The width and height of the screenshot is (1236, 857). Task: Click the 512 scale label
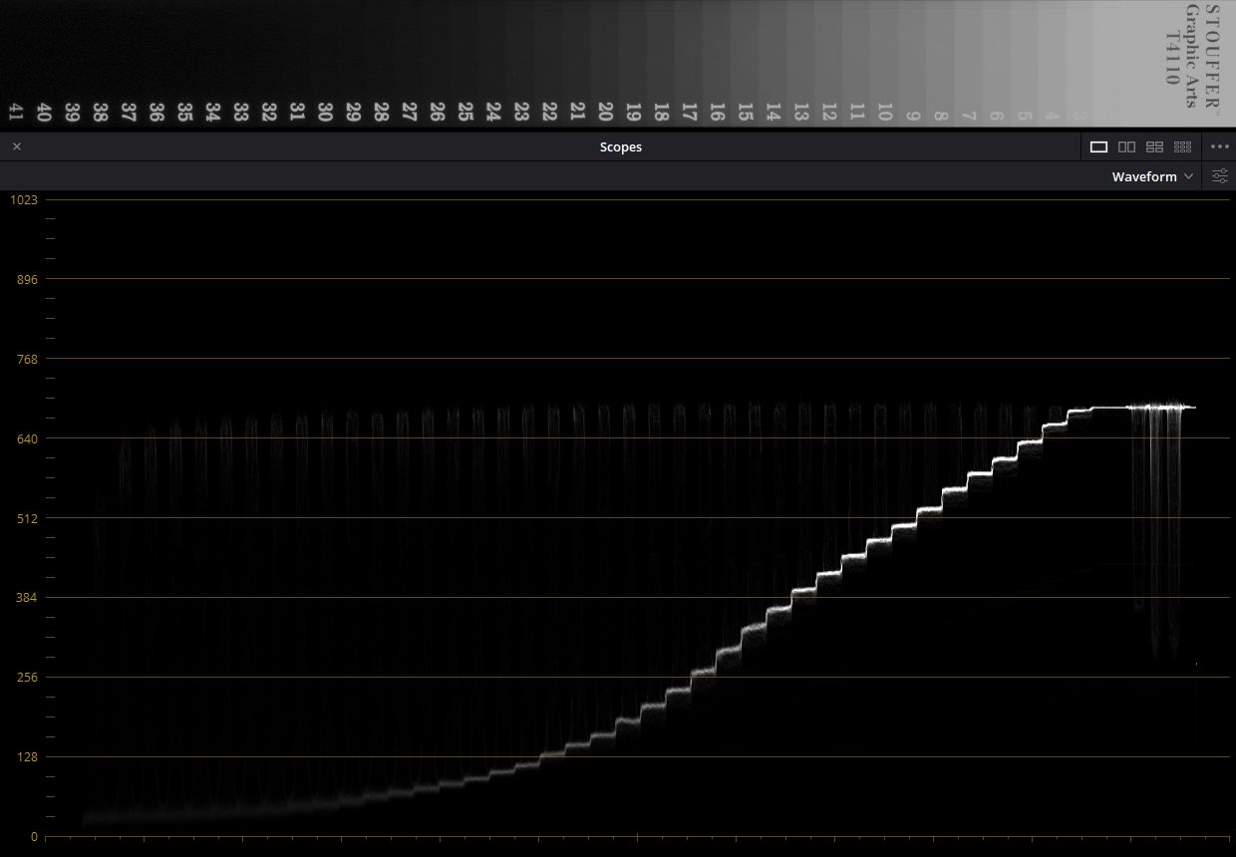[x=27, y=518]
